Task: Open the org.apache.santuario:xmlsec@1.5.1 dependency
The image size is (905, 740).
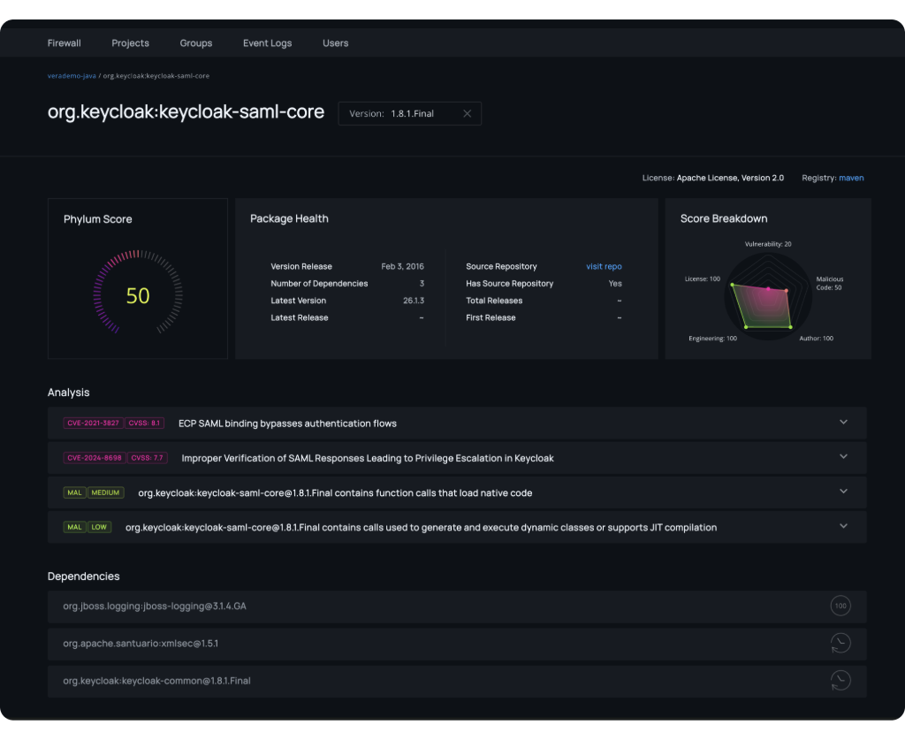Action: pos(457,644)
